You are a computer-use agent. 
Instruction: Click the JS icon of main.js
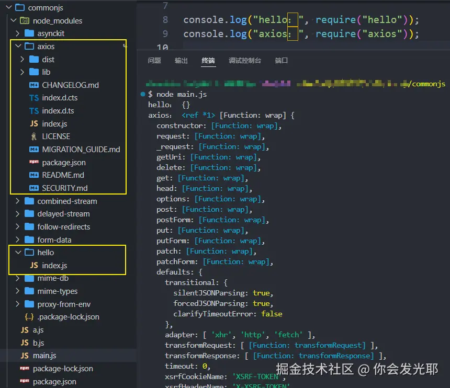point(25,356)
